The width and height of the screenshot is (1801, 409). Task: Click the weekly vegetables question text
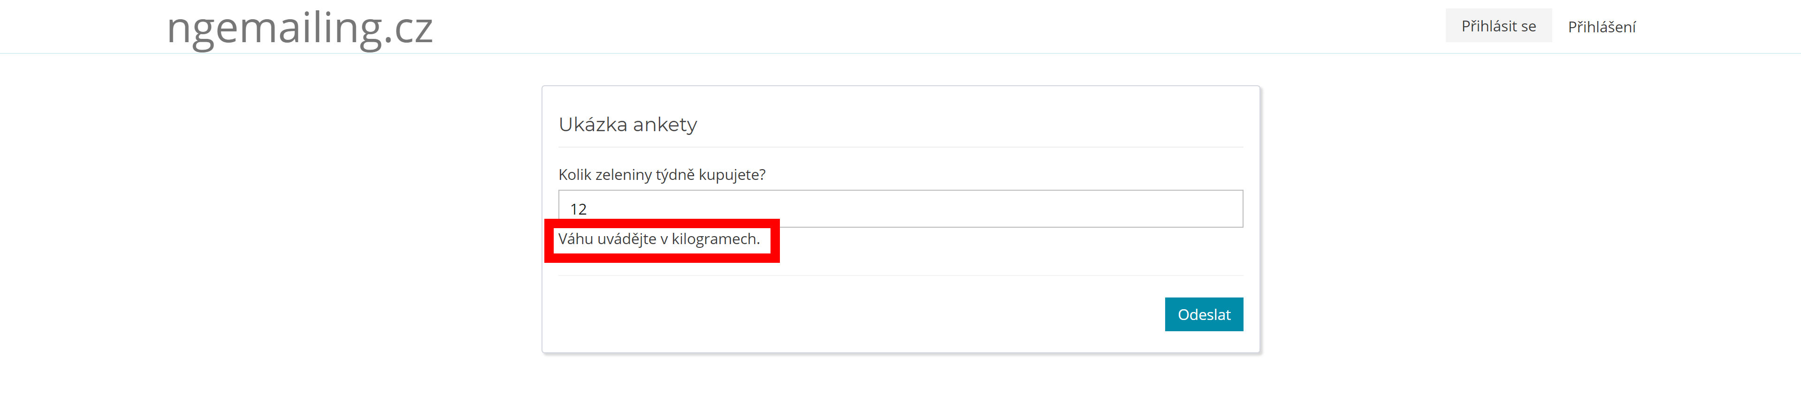coord(661,174)
